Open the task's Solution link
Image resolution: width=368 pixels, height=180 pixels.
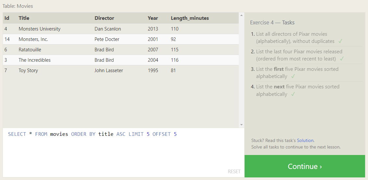(305, 140)
